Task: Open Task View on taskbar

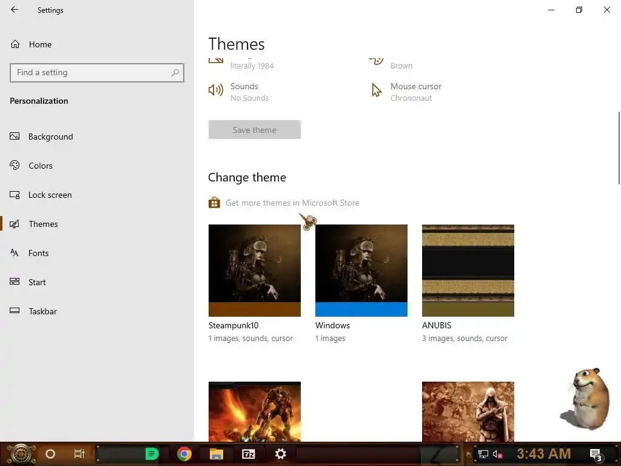Action: pos(79,454)
